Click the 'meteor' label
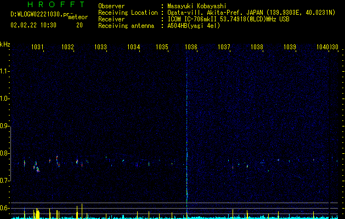This screenshot has height=219, width=345. click(x=78, y=17)
